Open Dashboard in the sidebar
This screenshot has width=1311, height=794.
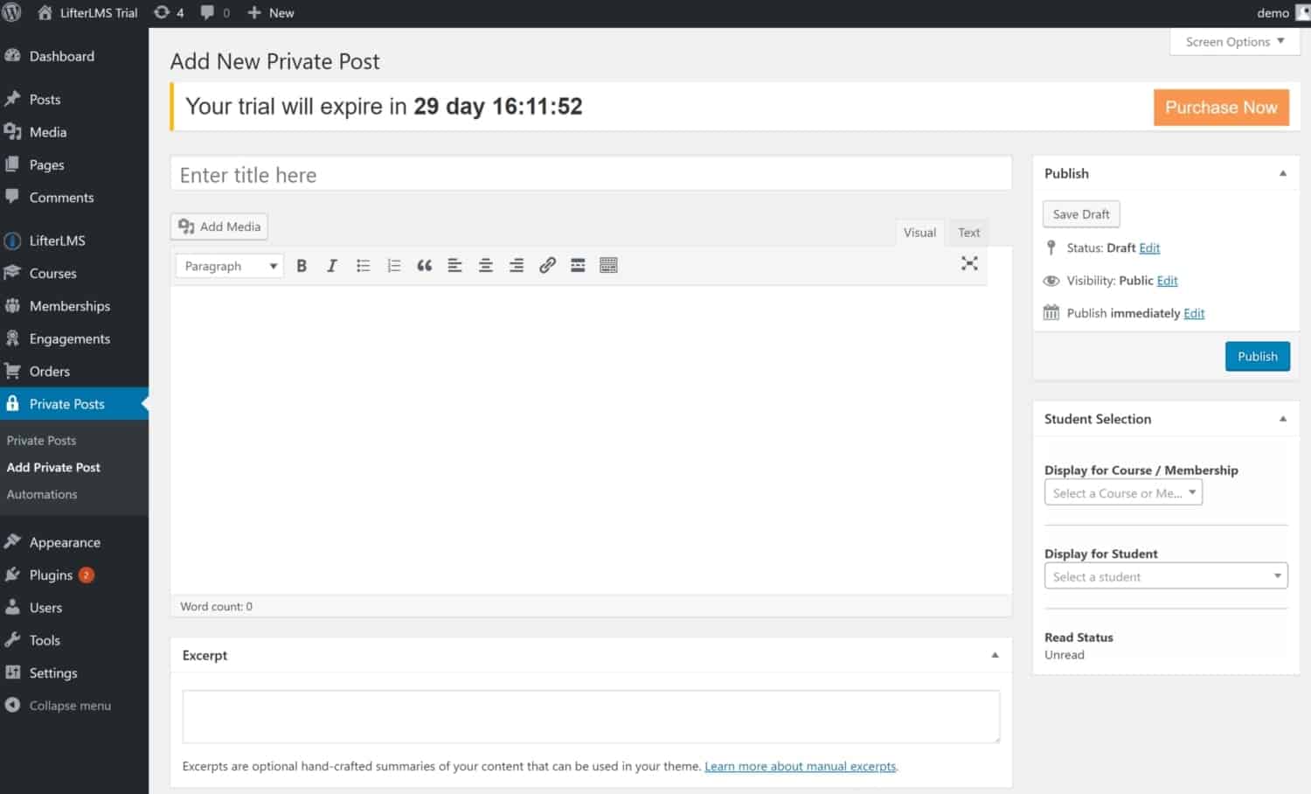(74, 56)
